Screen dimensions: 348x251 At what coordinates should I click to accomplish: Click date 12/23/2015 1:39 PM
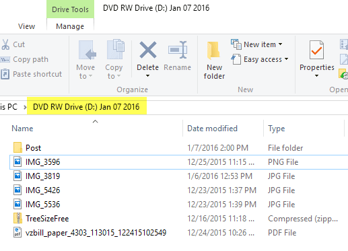(x=222, y=205)
